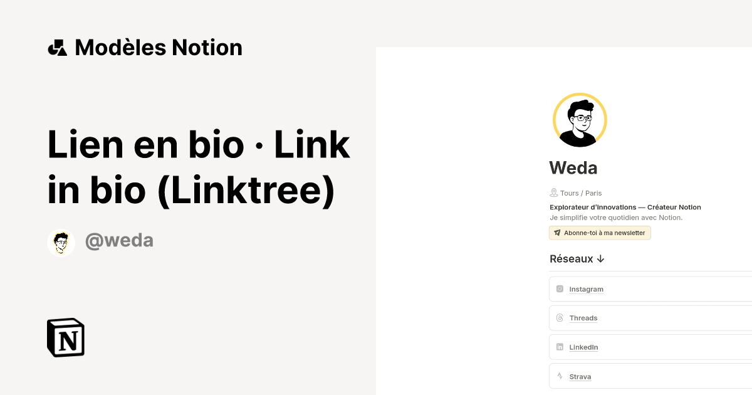Click Abonne-toi à ma newsletter

click(x=600, y=233)
